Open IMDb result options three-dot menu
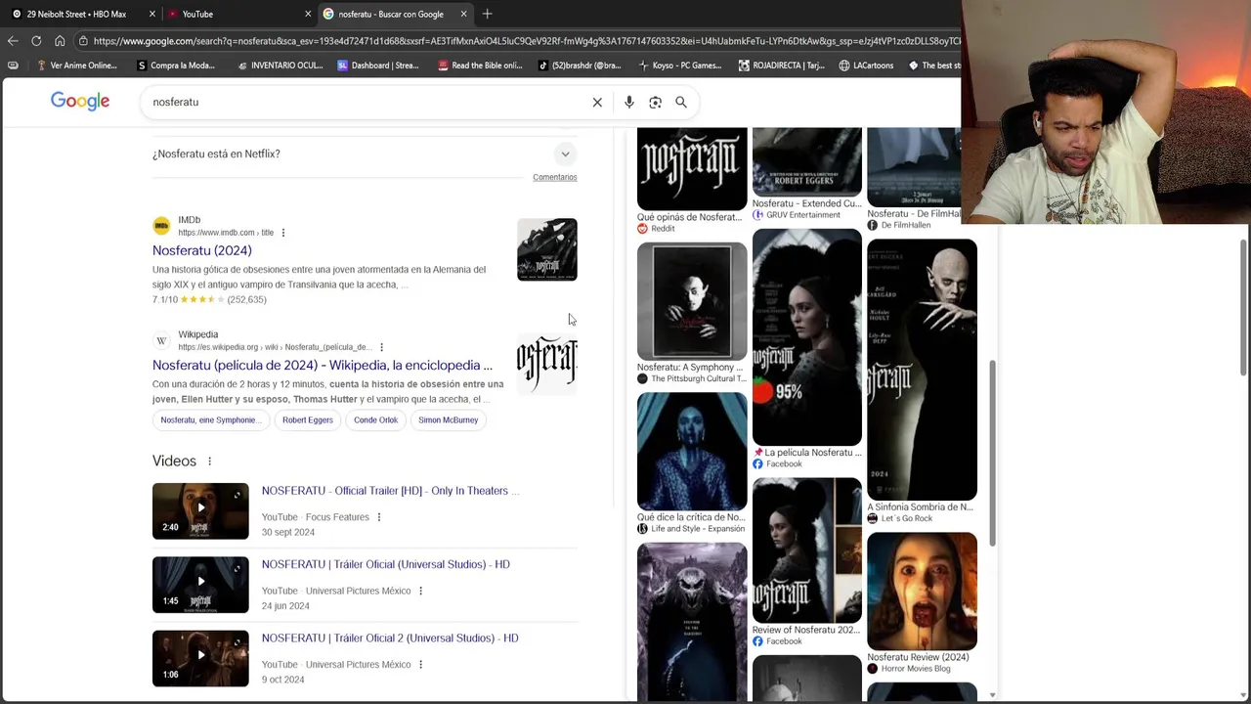 pyautogui.click(x=283, y=233)
